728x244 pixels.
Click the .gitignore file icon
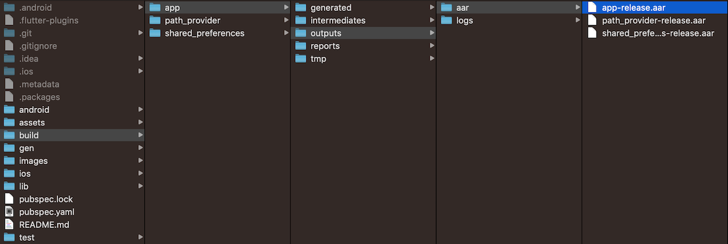(9, 46)
